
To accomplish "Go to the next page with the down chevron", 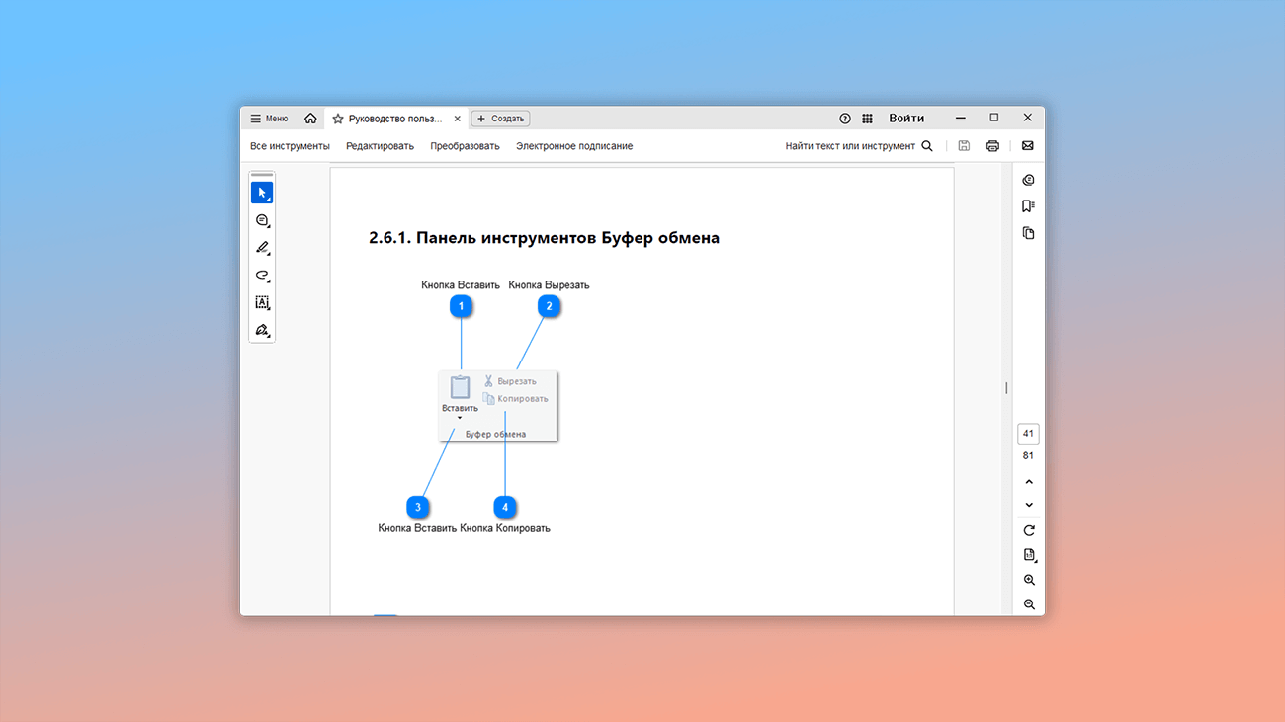I will tap(1029, 505).
